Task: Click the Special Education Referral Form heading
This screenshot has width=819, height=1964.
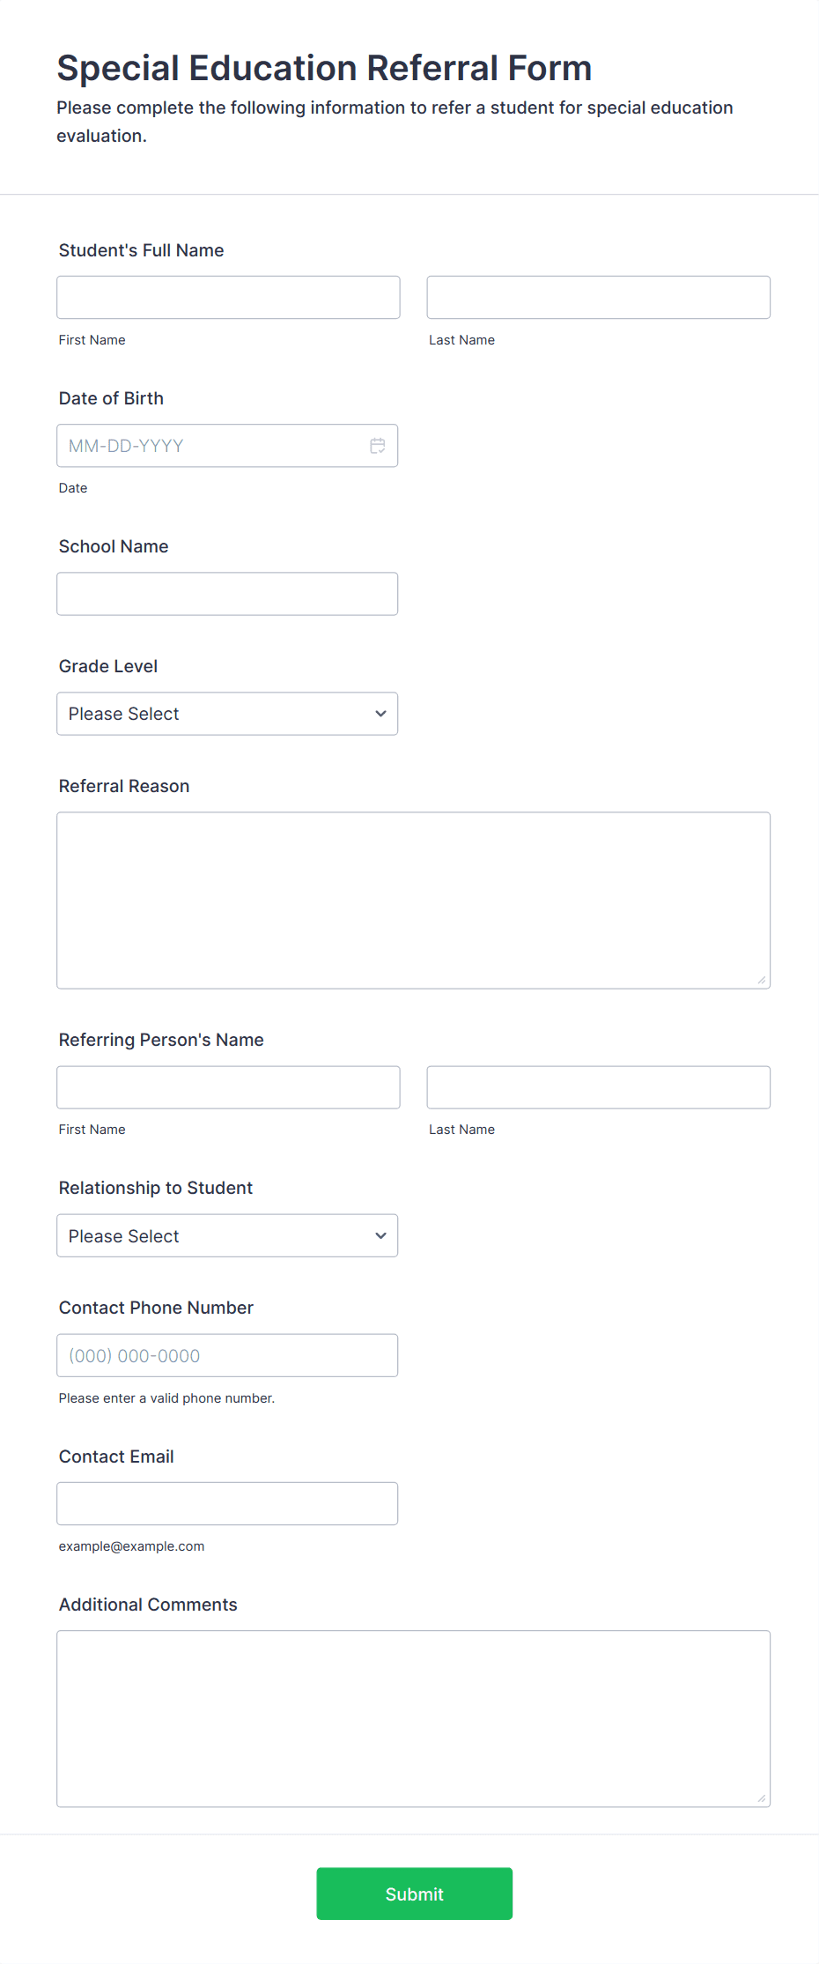Action: (x=324, y=68)
